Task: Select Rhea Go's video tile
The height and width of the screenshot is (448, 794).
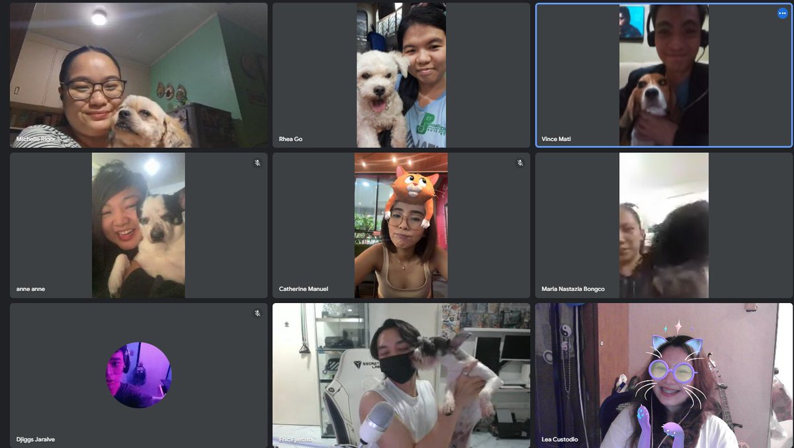Action: [401, 75]
